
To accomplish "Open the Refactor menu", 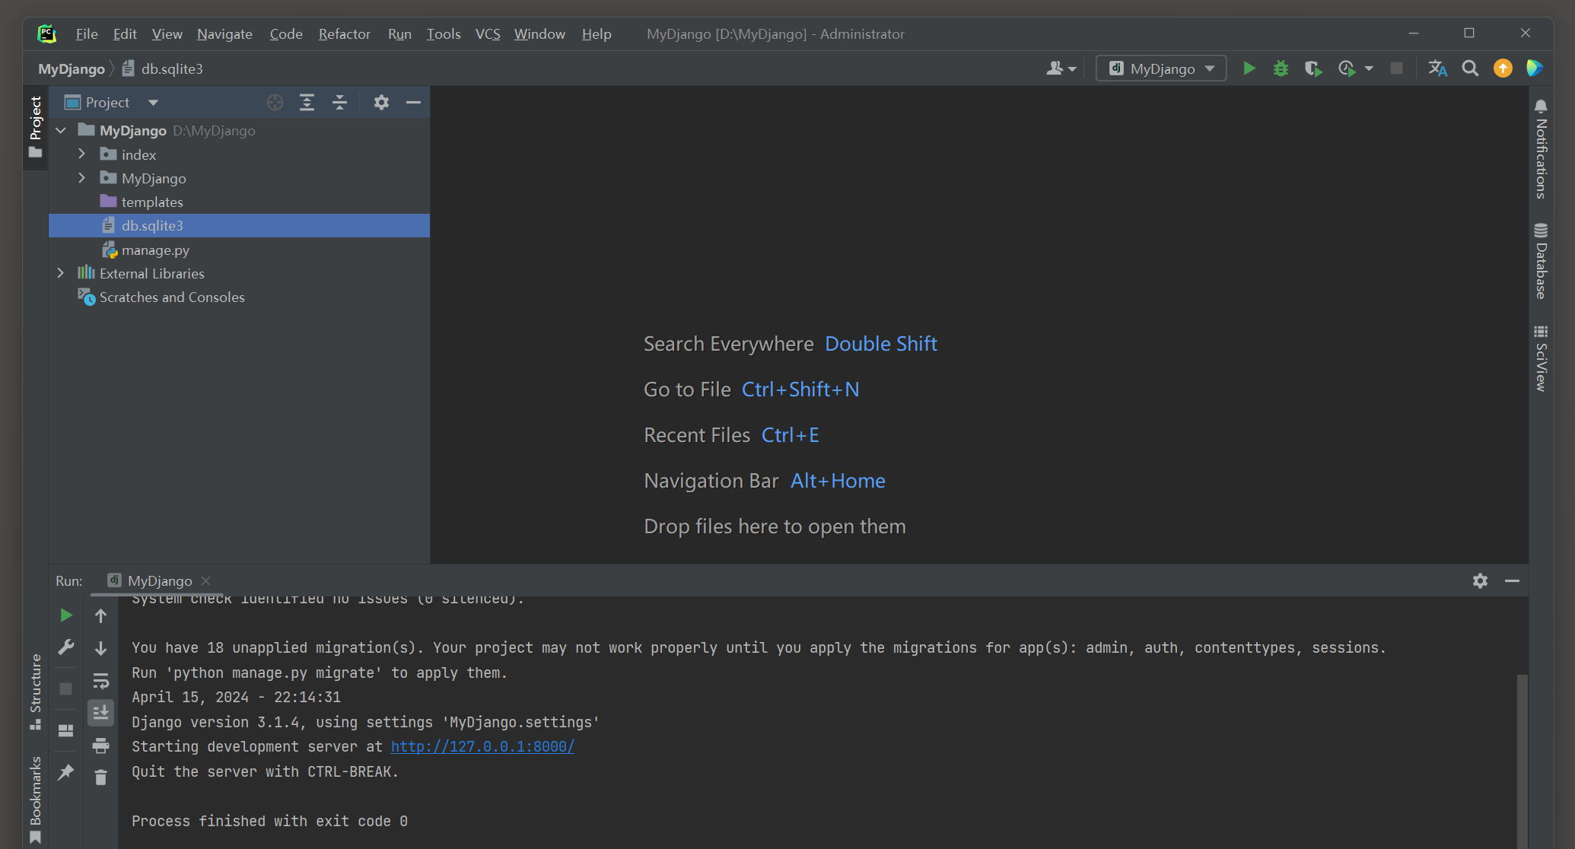I will click(x=344, y=34).
